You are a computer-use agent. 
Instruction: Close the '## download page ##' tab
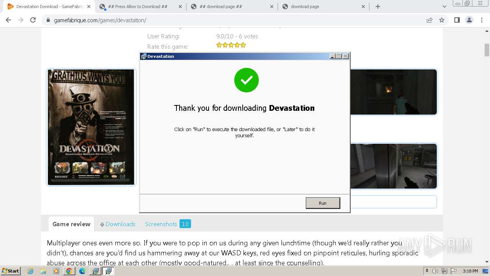(x=272, y=7)
